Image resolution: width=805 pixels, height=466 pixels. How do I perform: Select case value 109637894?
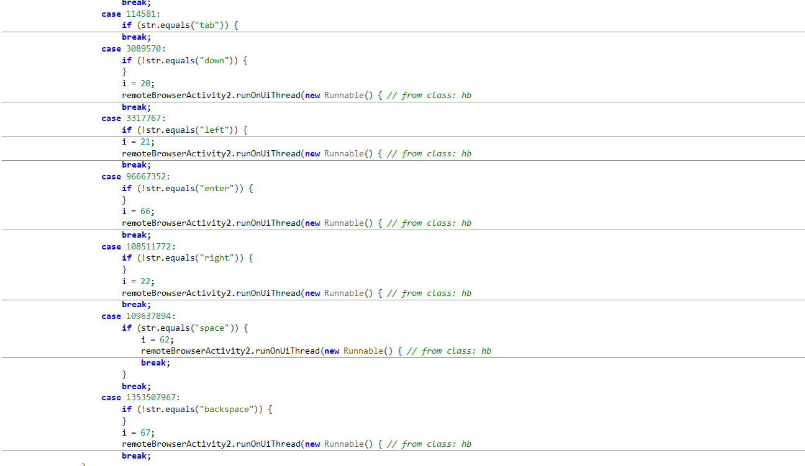point(148,316)
